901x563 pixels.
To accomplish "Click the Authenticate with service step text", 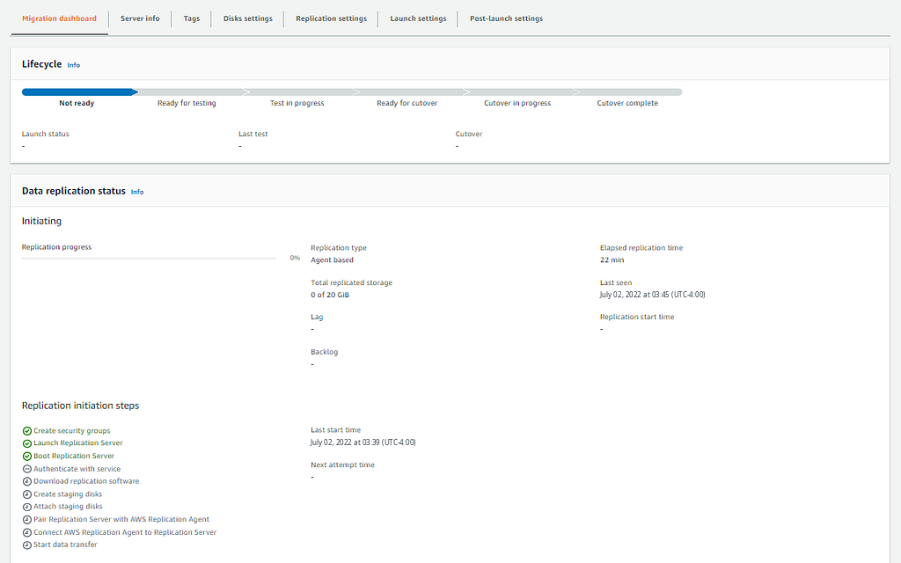I will (77, 469).
